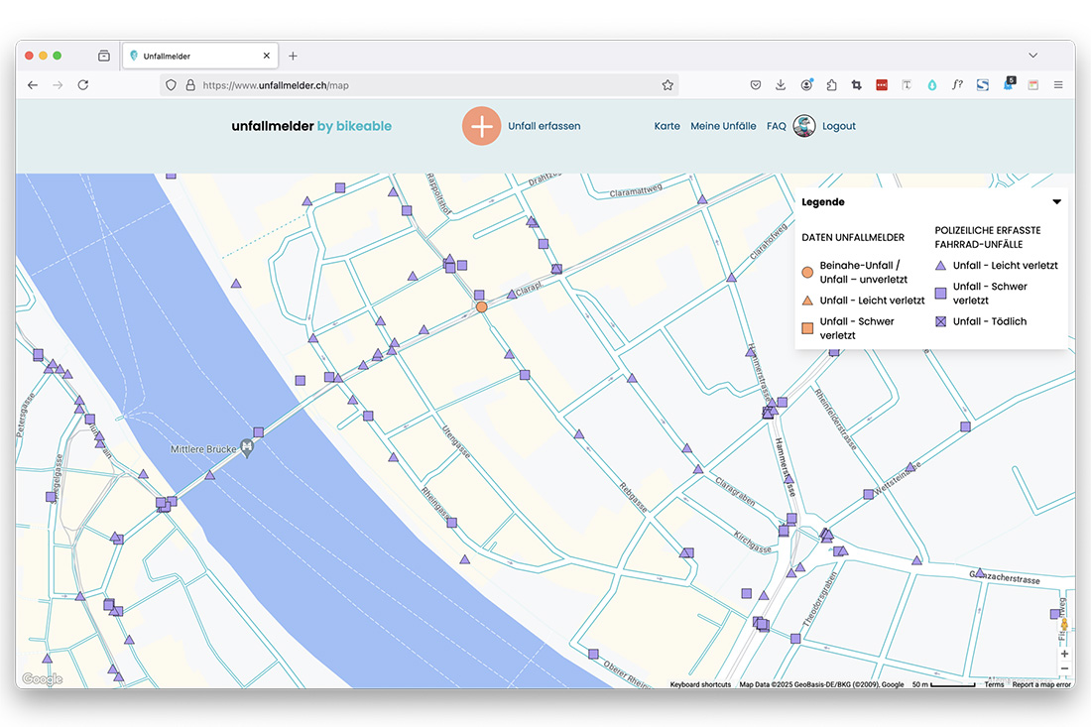Click the Logout link
1091x727 pixels.
point(838,126)
